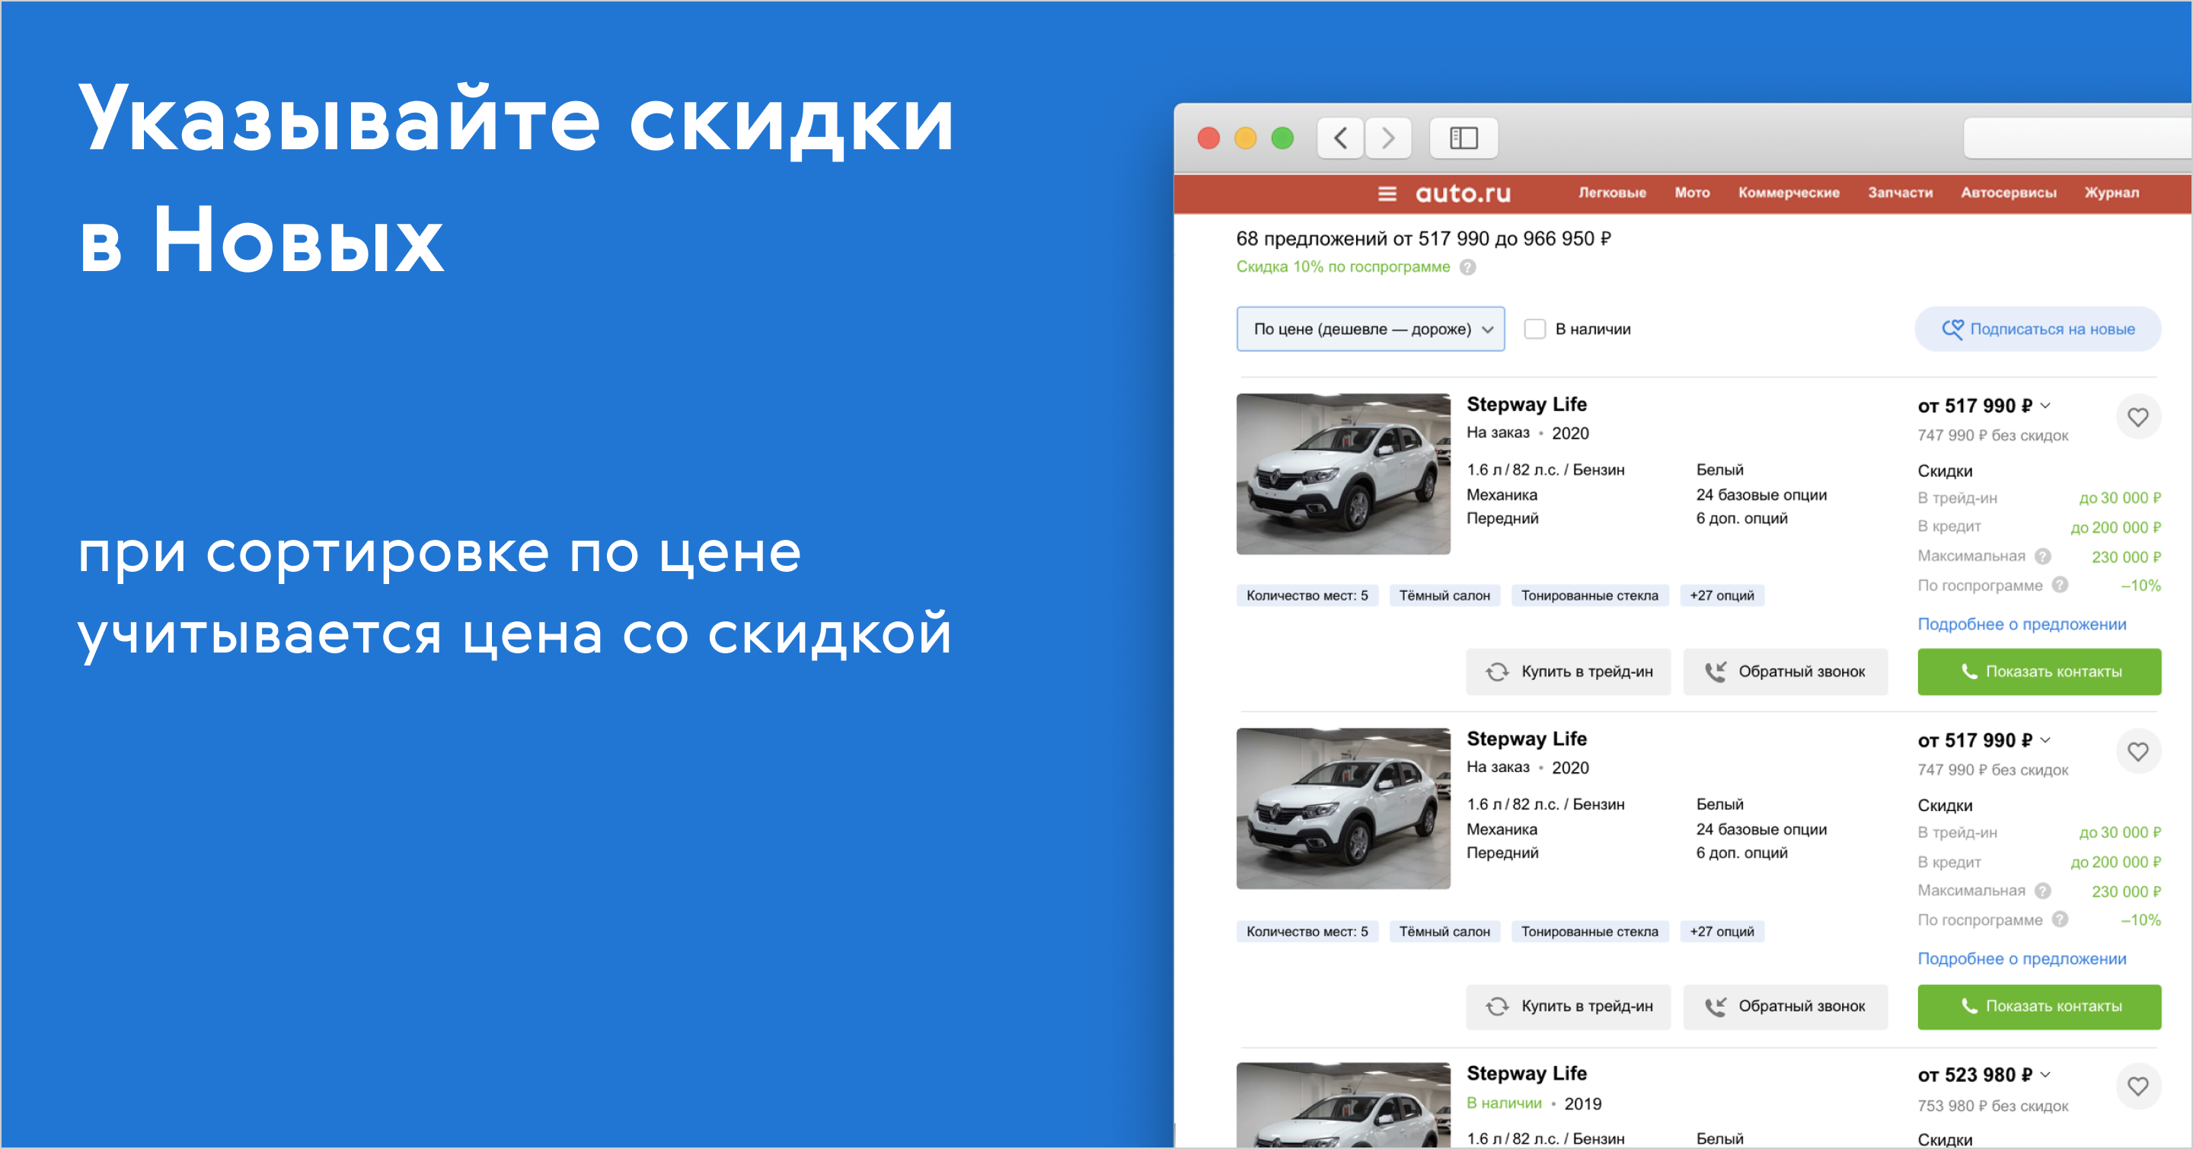Expand price chevron of 523 980 ₽ listing

click(2045, 1075)
